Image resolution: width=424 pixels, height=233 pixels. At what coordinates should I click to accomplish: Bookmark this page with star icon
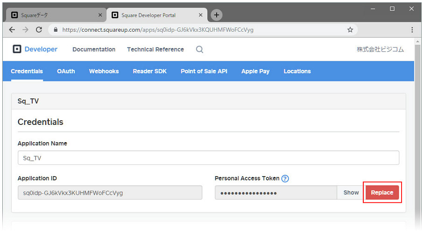[350, 29]
